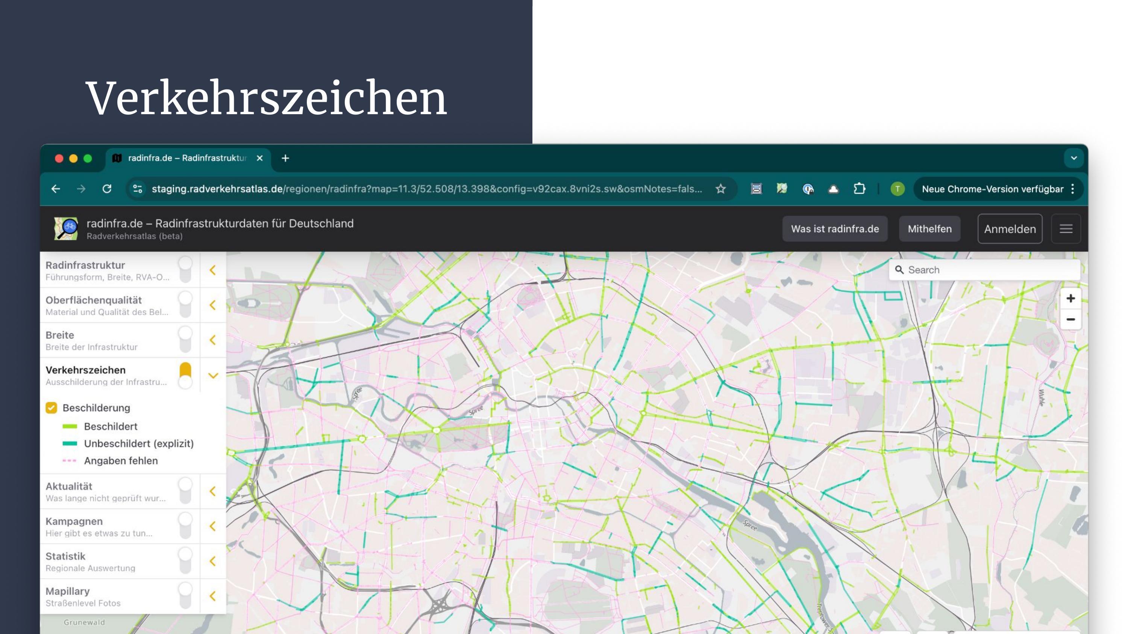This screenshot has height=634, width=1128.
Task: Click the radinfra.de logo icon
Action: (66, 228)
